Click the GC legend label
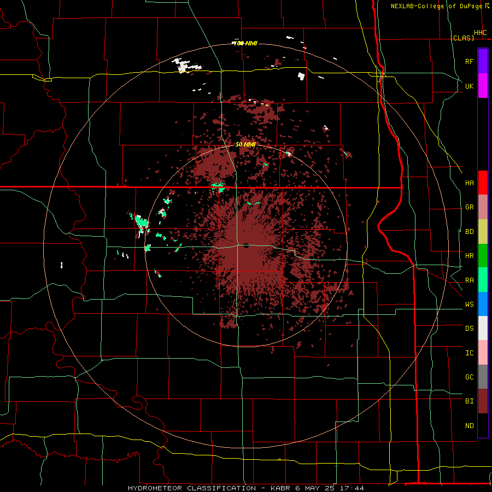 (469, 377)
